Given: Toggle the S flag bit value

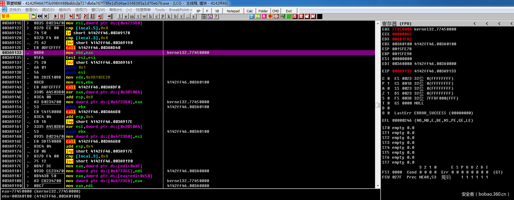Looking at the screenshot, I should click(388, 98).
